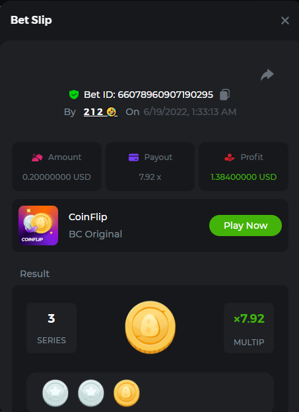Copy the Bet ID with the copy icon
The width and height of the screenshot is (299, 412).
point(224,95)
